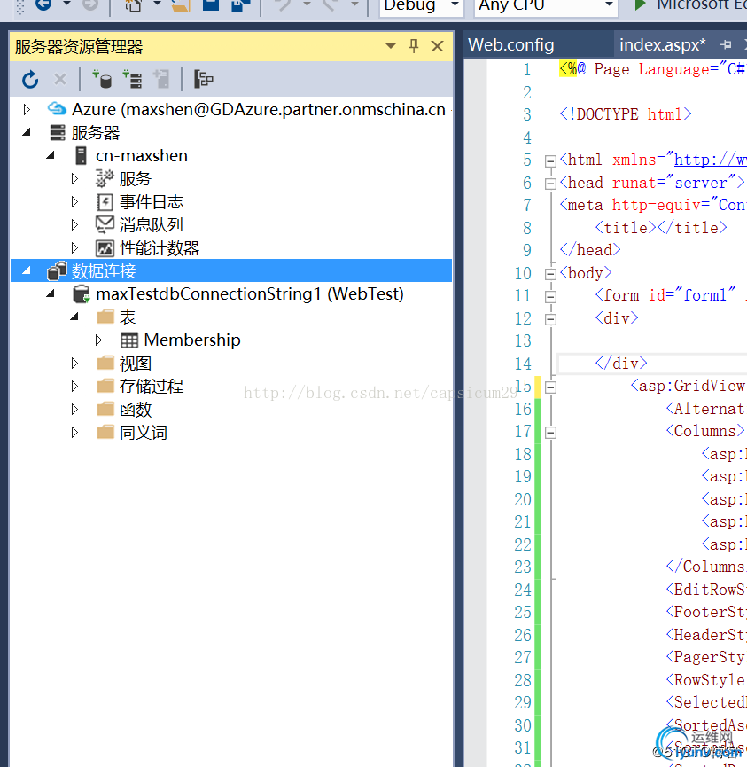This screenshot has height=767, width=747.
Task: Click the 数据连接 data connections icon
Action: click(57, 271)
